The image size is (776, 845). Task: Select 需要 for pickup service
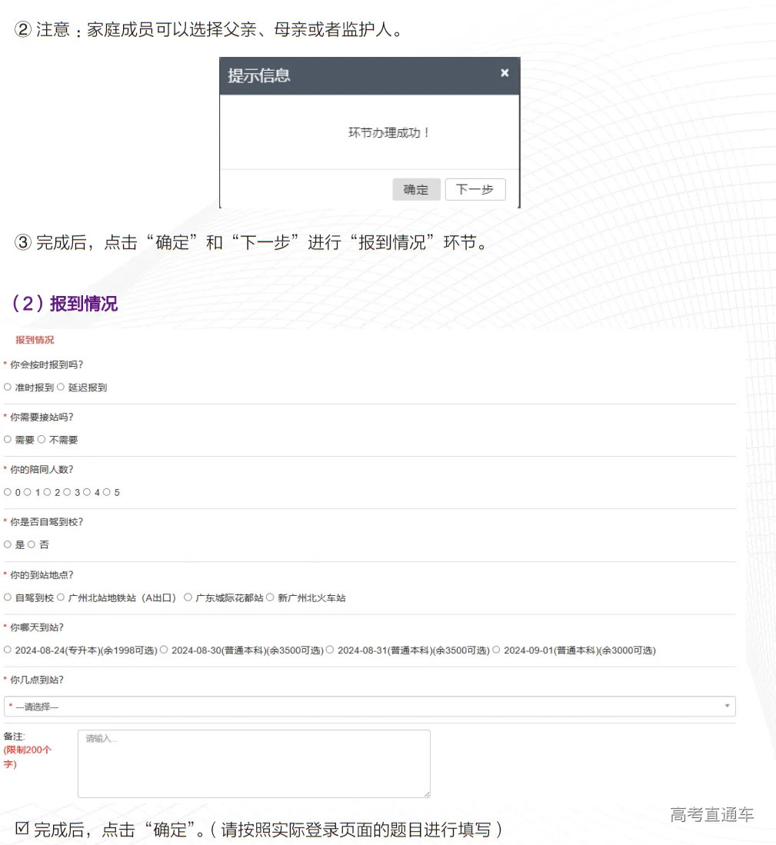[x=8, y=440]
